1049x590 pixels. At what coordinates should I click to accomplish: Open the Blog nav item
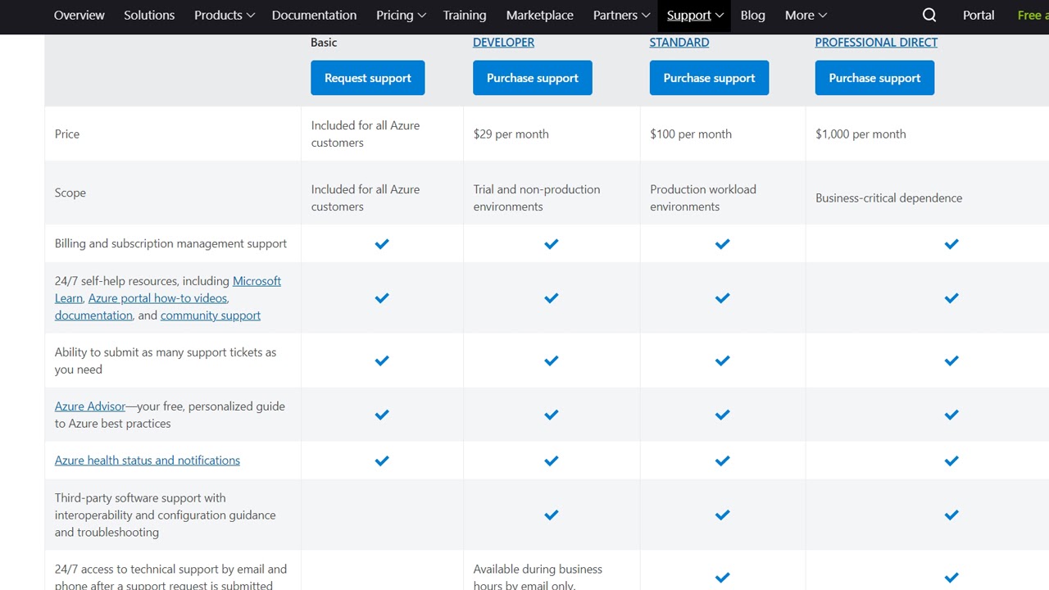click(752, 15)
